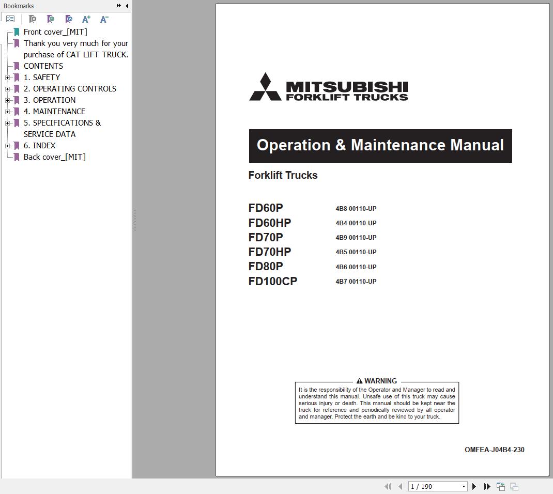
Task: Click the CONTENTS bookmark ribbon icon
Action: click(17, 66)
